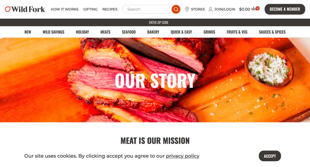The height and width of the screenshot is (167, 310).
Task: Click in the Search input field
Action: (147, 9)
